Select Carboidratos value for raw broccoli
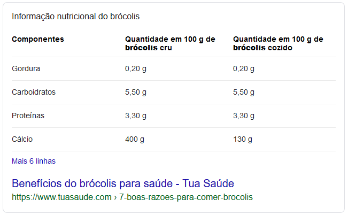 point(136,92)
